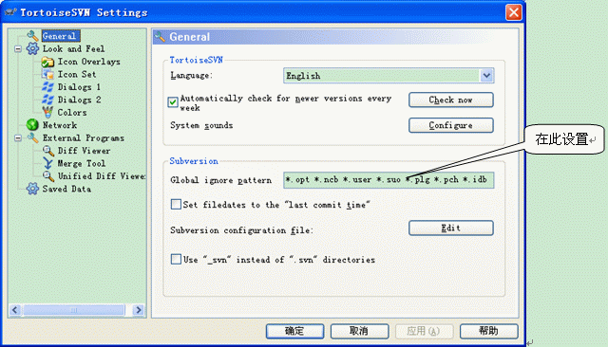The image size is (608, 347).
Task: Collapse the External Programs tree node
Action: pyautogui.click(x=18, y=138)
